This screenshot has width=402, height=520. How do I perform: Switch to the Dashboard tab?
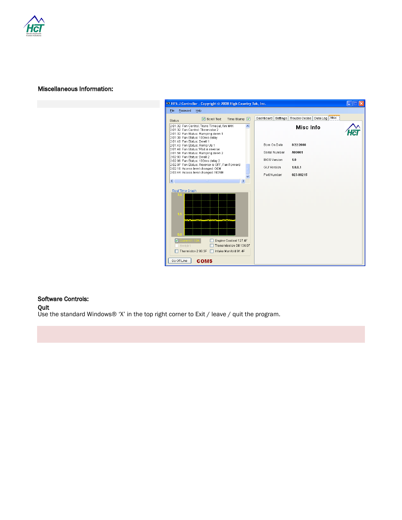click(x=264, y=118)
